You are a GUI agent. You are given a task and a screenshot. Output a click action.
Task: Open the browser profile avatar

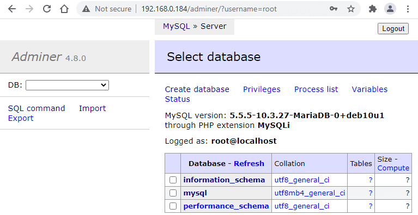(x=390, y=9)
